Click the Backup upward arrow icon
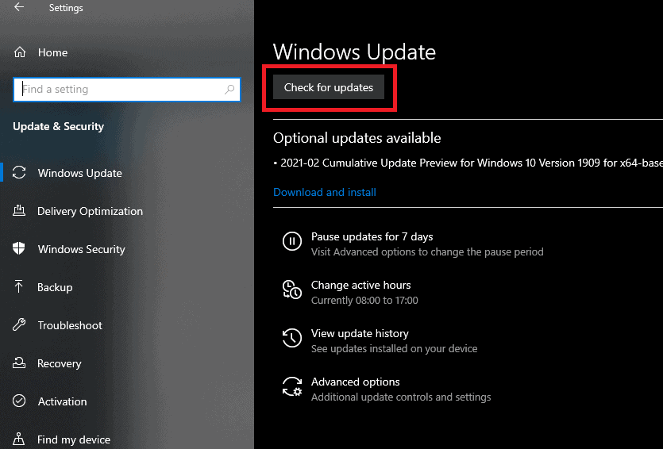 point(18,286)
